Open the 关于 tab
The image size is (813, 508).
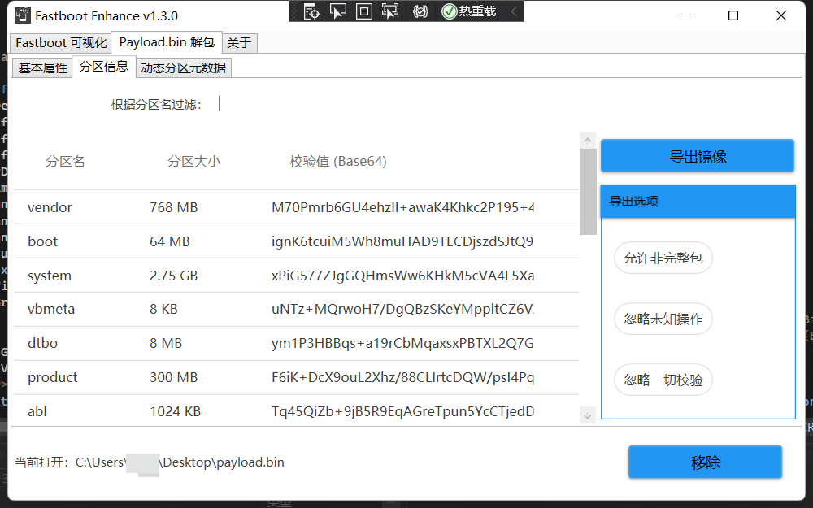[x=239, y=42]
